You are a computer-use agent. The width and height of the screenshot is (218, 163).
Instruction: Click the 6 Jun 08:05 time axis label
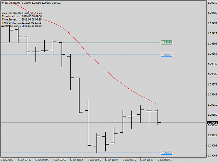77,160
